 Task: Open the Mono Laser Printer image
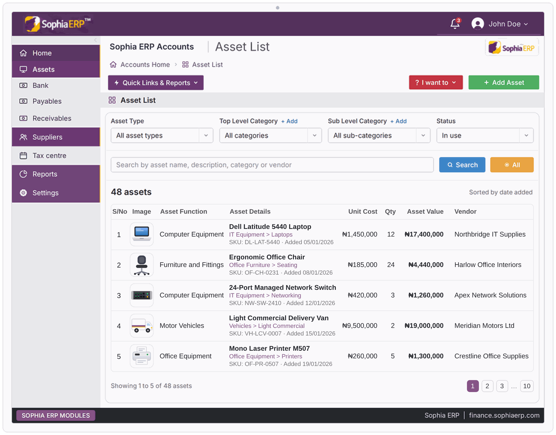coord(142,356)
